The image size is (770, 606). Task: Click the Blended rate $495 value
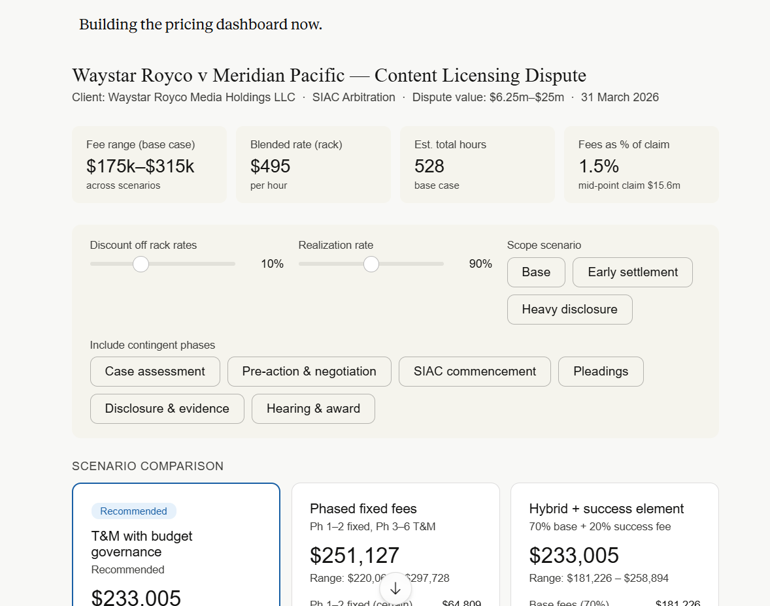pos(270,167)
